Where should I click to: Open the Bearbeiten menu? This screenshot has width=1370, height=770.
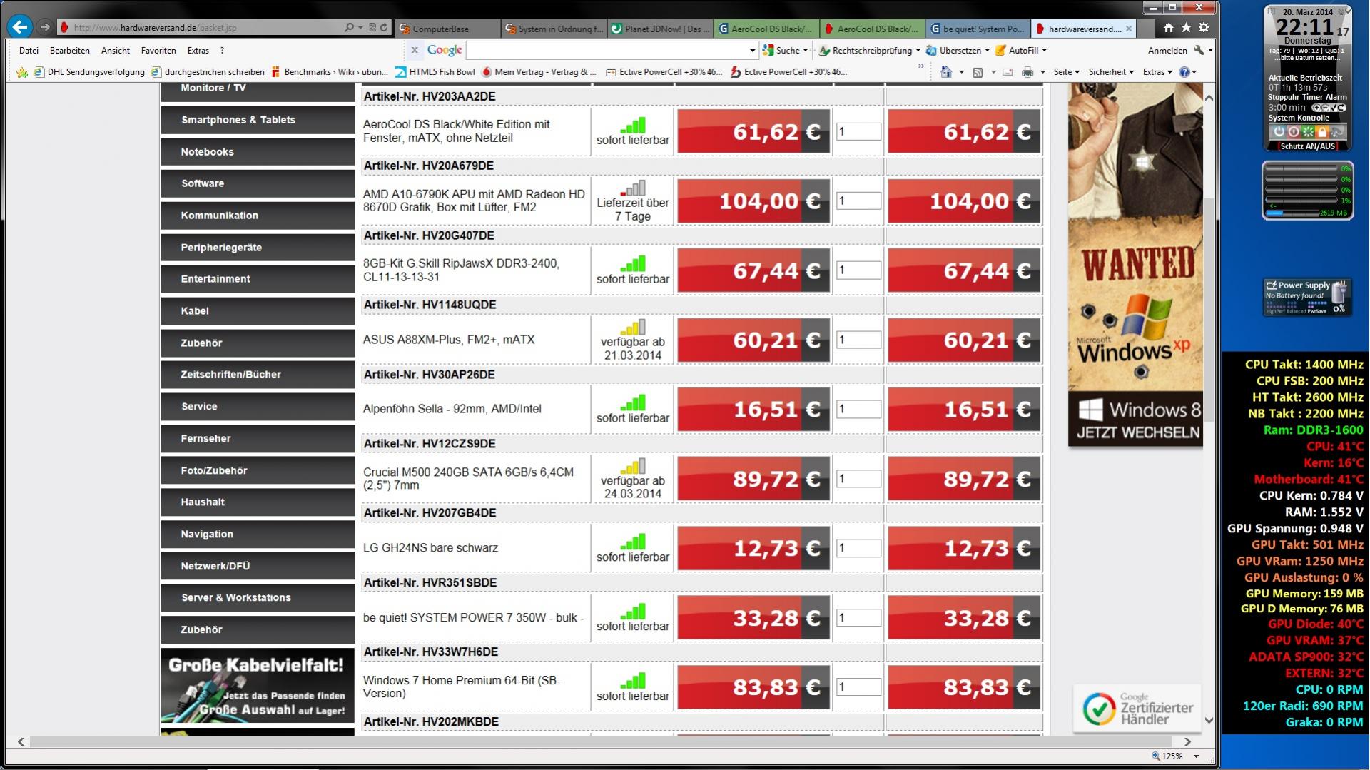click(x=70, y=51)
